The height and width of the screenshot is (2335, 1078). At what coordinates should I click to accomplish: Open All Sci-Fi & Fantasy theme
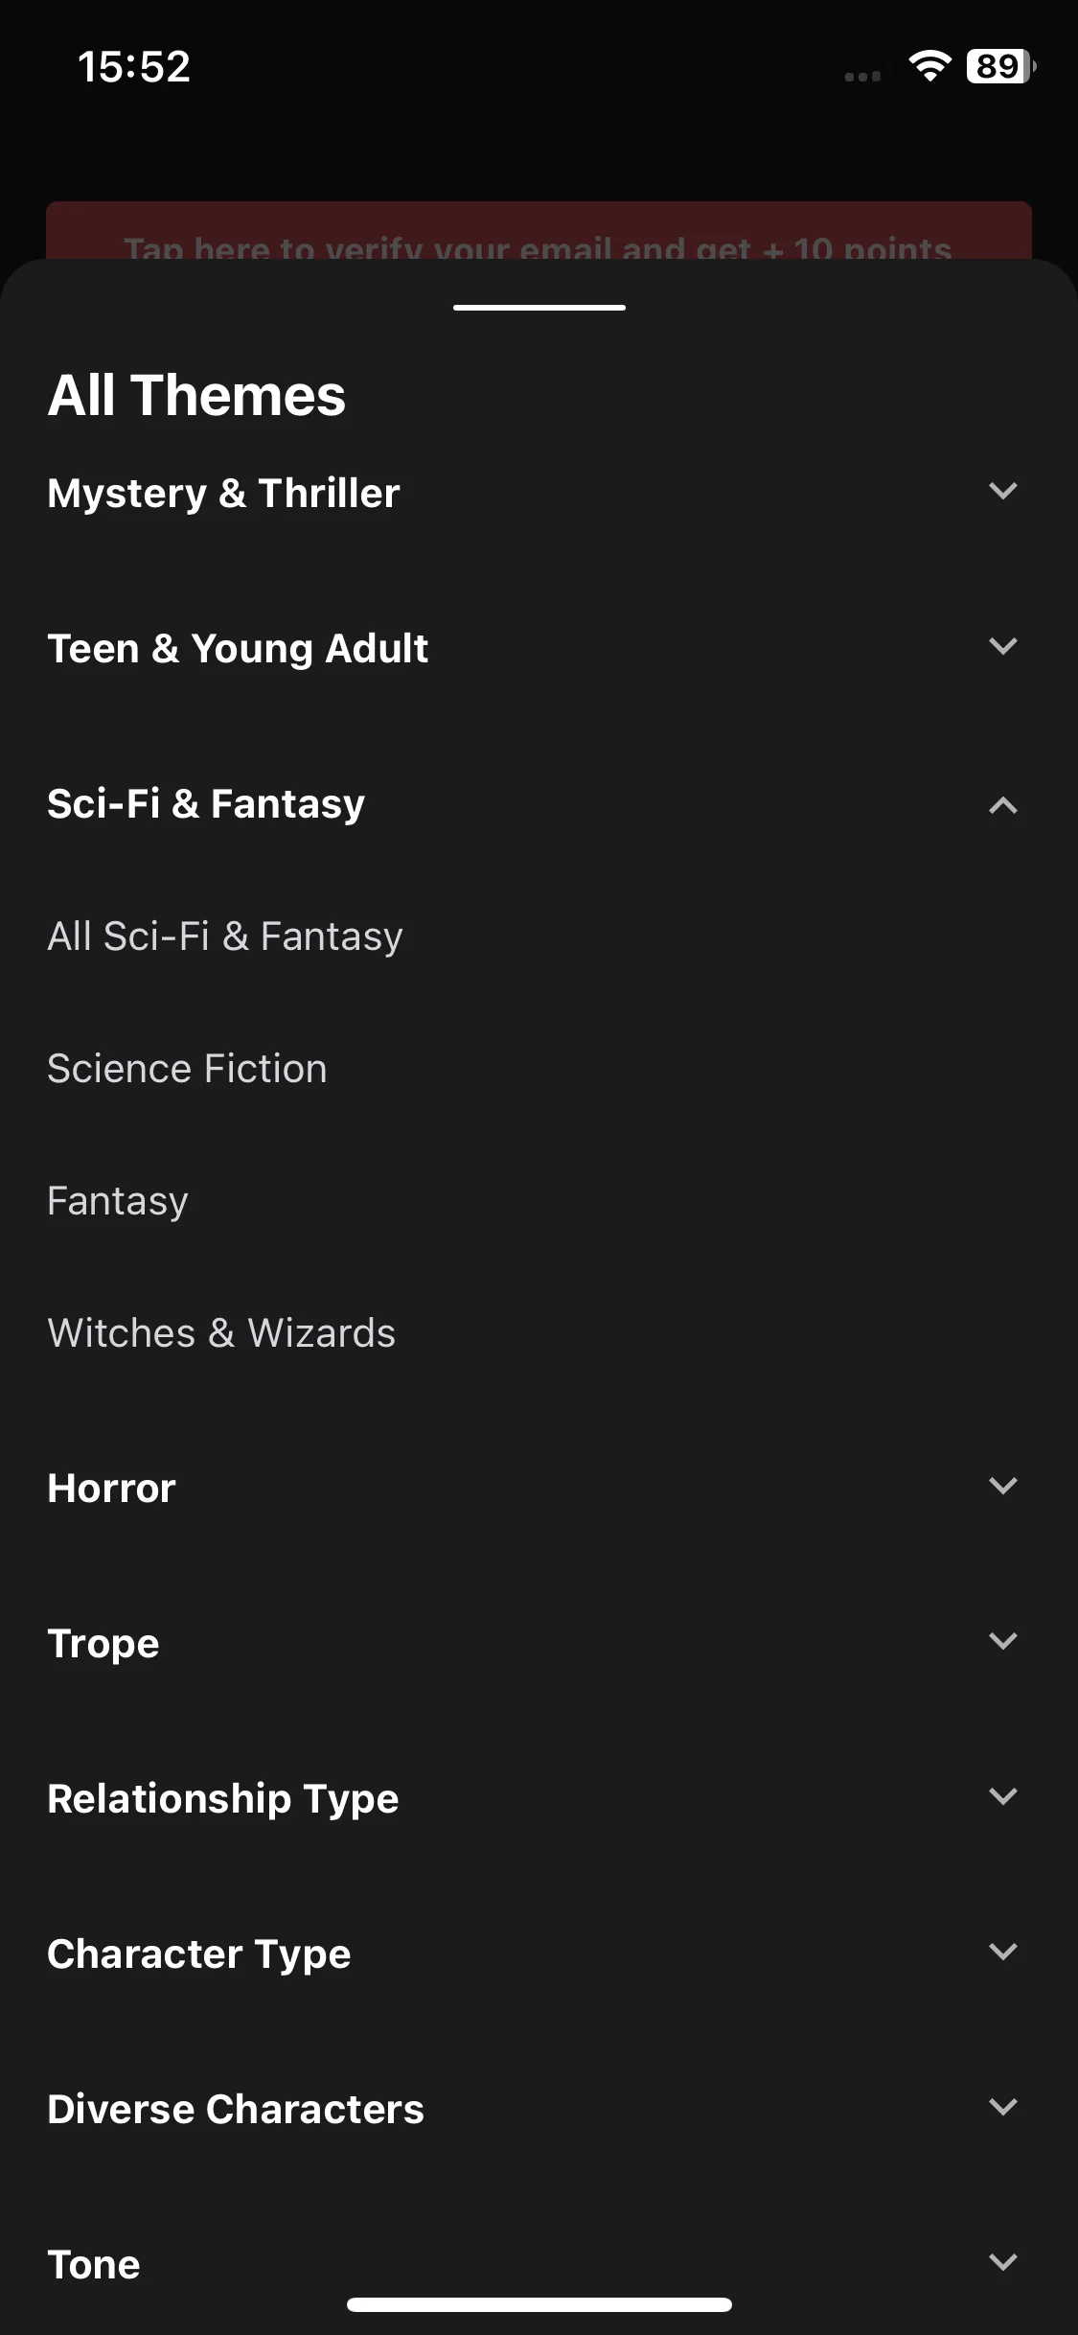225,936
